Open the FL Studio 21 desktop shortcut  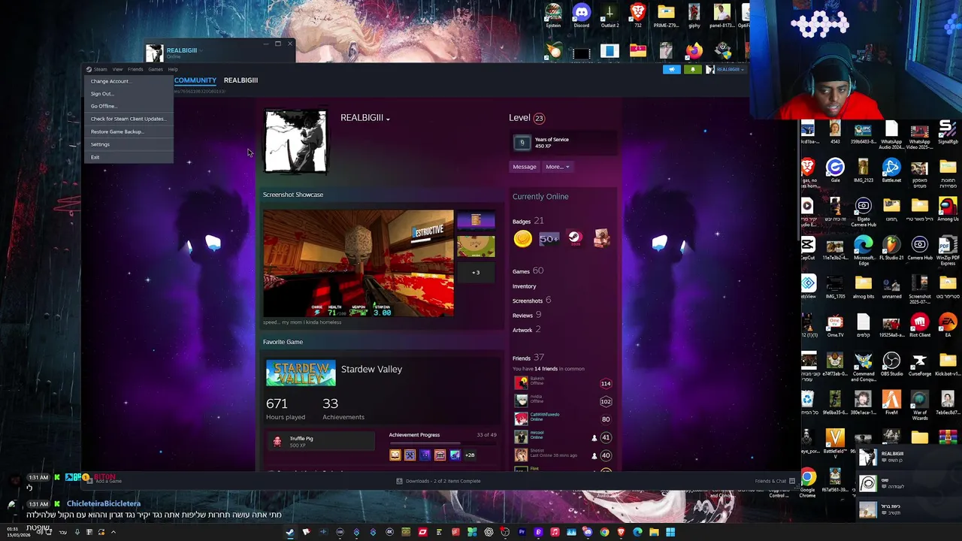click(891, 248)
